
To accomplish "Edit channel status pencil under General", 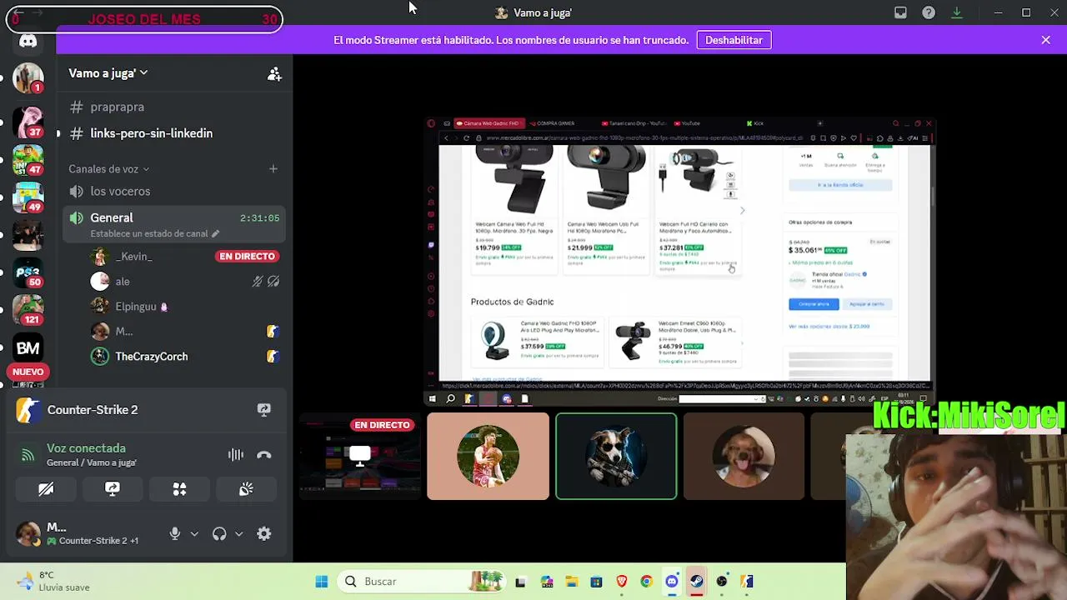I will click(215, 234).
